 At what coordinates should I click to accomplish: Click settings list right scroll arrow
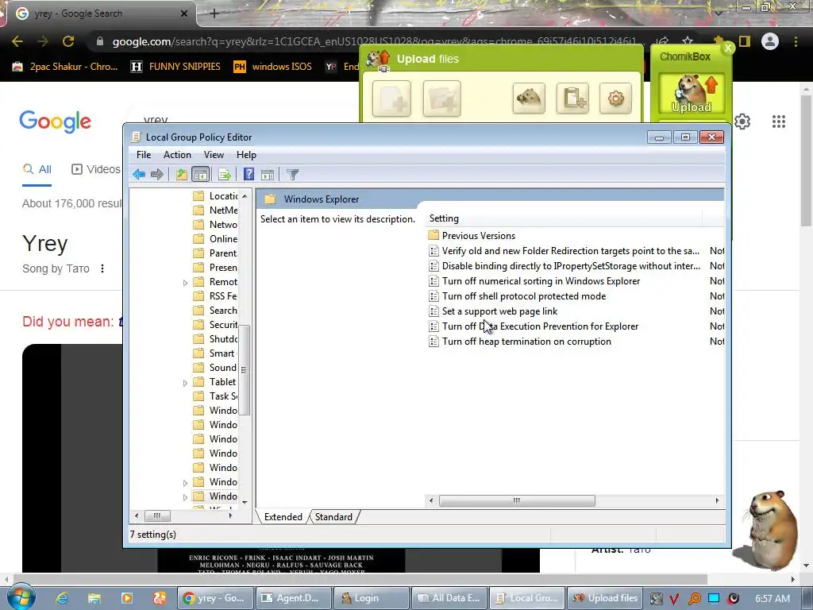pos(717,500)
